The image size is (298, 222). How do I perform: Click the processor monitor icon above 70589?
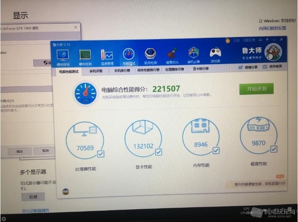[85, 130]
